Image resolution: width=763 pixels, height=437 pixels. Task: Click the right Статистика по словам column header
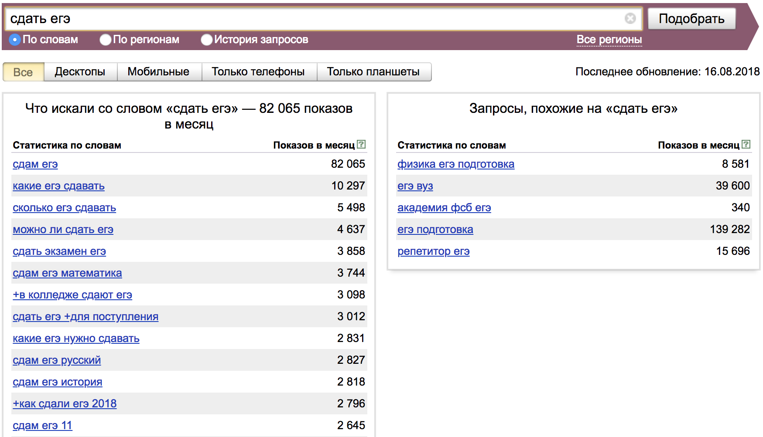click(452, 145)
